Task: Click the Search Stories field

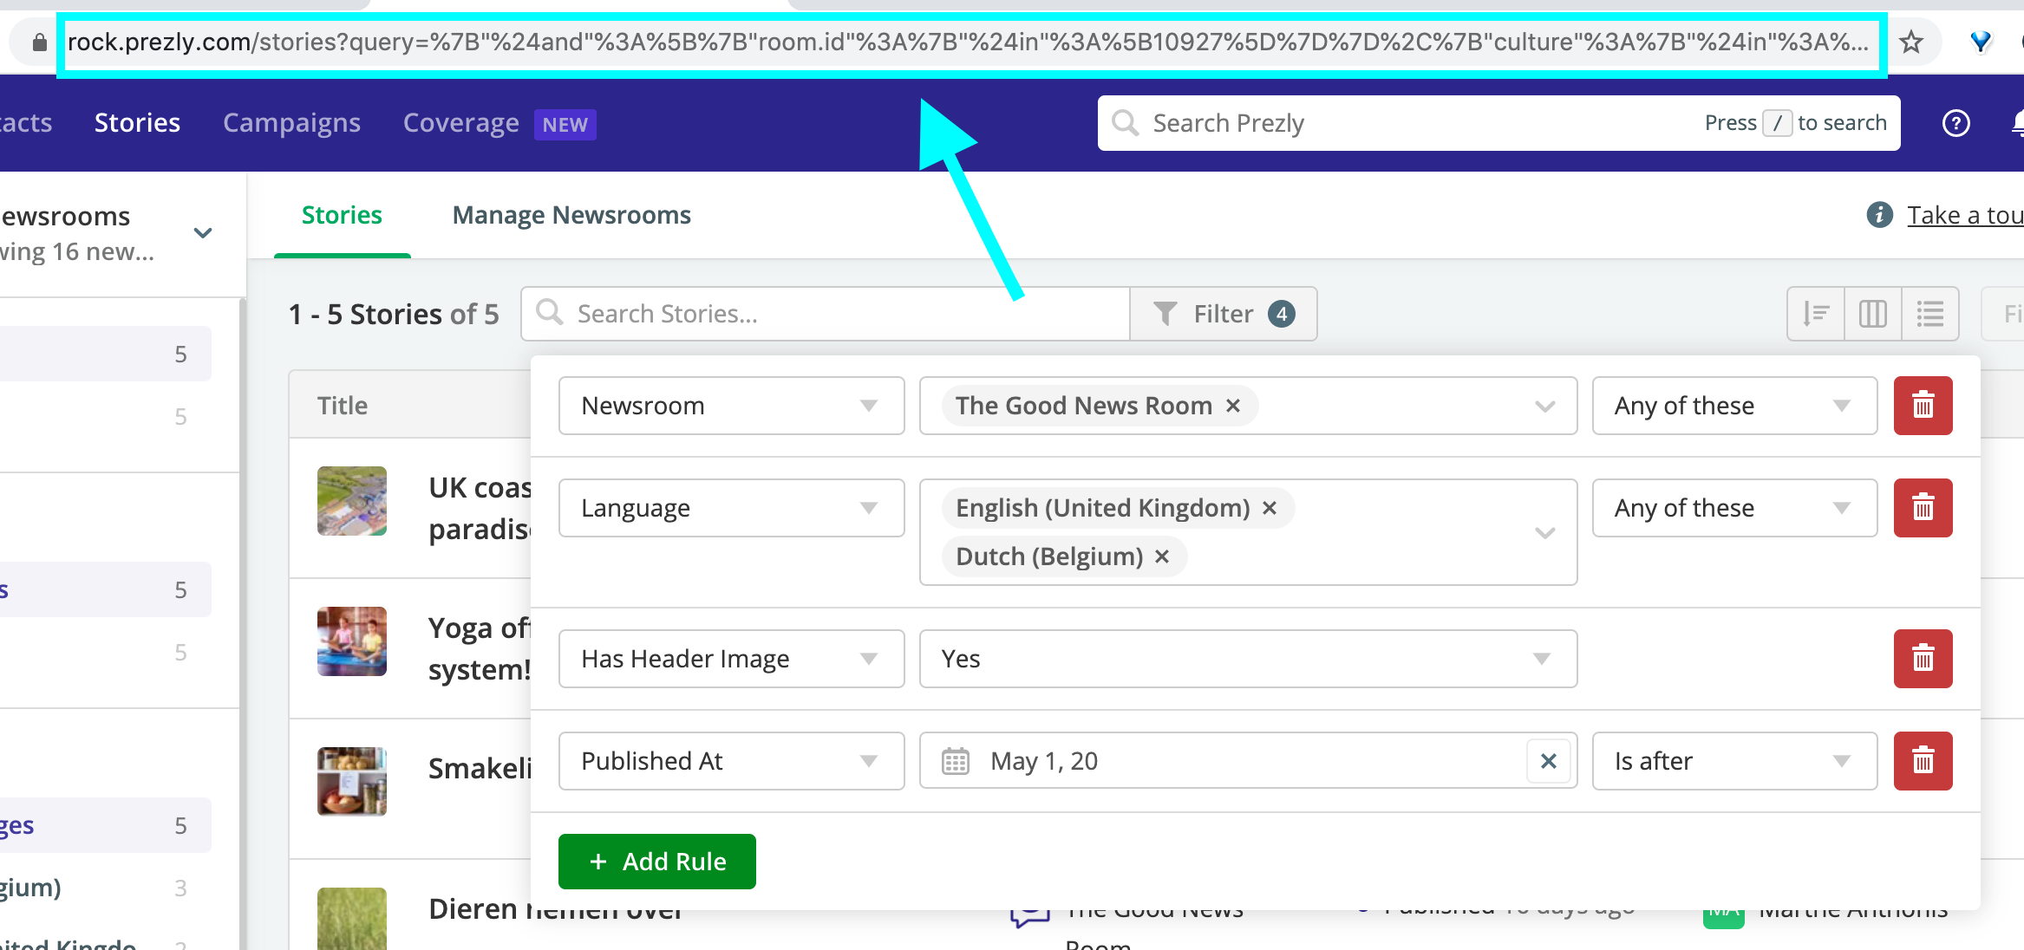Action: 826,314
